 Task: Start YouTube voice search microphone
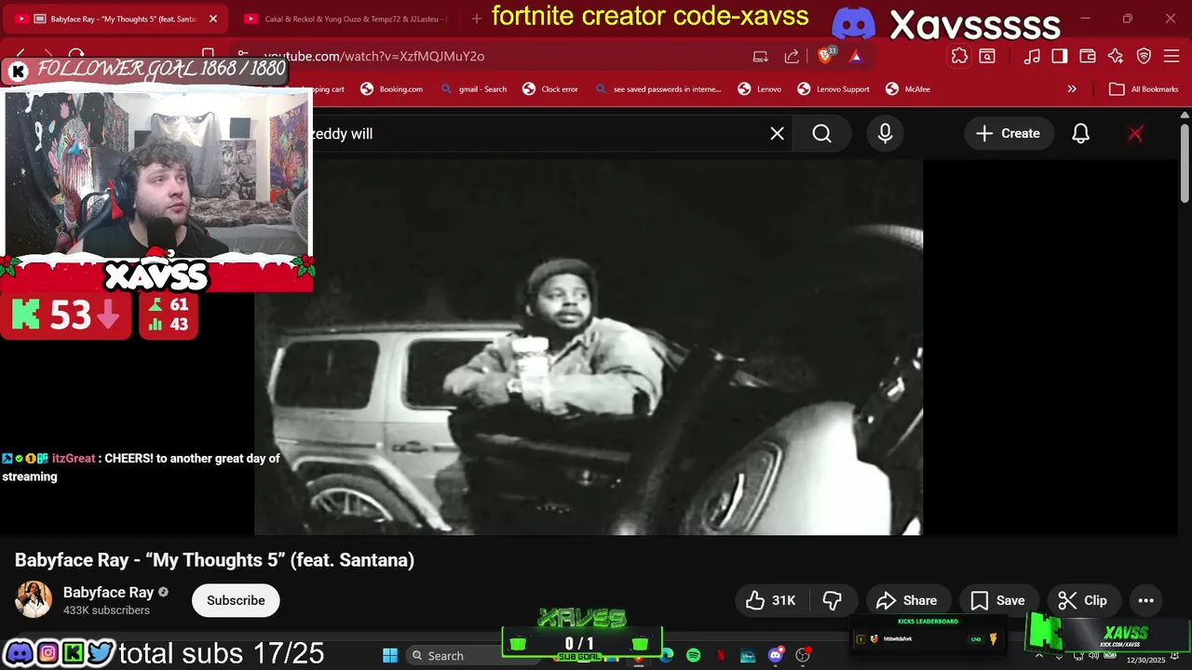pyautogui.click(x=885, y=134)
